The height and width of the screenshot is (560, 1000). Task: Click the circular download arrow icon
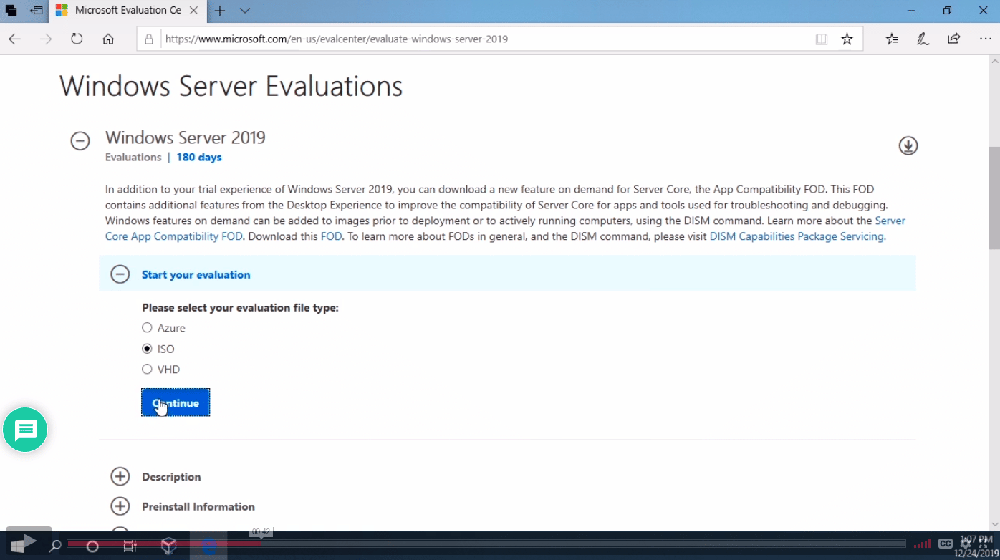click(908, 145)
